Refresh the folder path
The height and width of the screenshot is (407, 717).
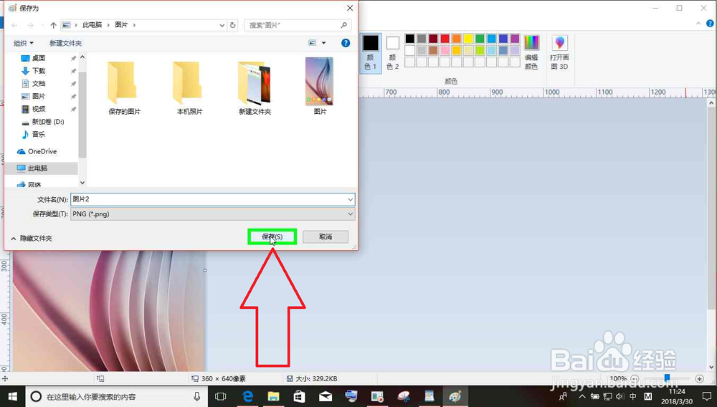pyautogui.click(x=233, y=25)
